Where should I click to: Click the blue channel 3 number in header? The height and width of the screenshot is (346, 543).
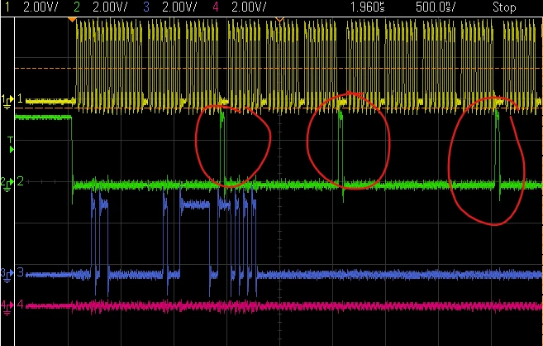click(x=146, y=7)
